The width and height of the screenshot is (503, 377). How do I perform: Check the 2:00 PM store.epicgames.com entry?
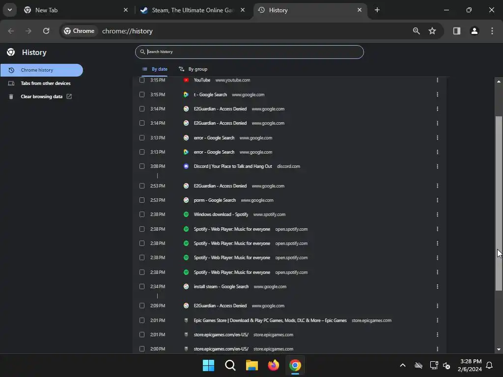[142, 349]
